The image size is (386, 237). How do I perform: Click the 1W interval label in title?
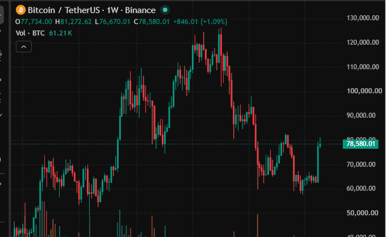coord(112,10)
